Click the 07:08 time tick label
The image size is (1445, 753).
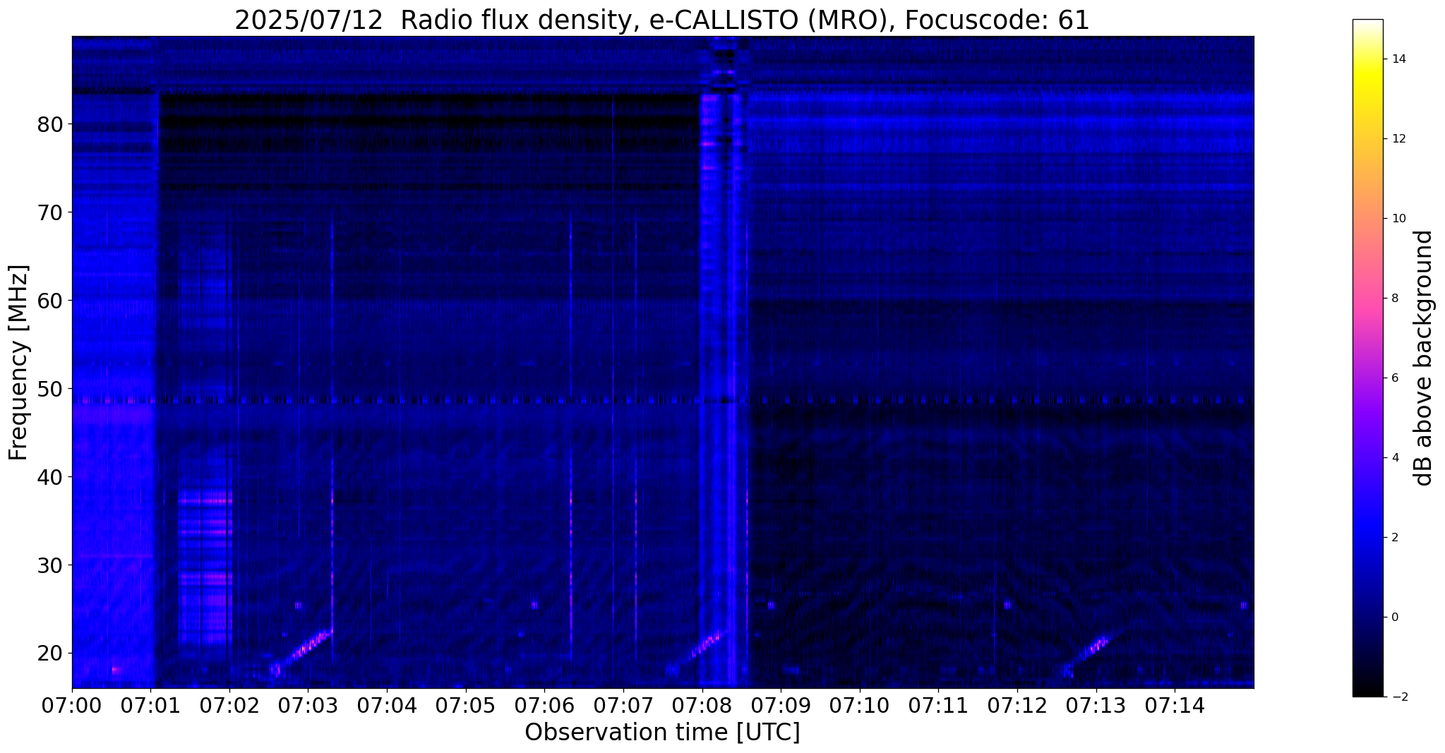pyautogui.click(x=702, y=706)
